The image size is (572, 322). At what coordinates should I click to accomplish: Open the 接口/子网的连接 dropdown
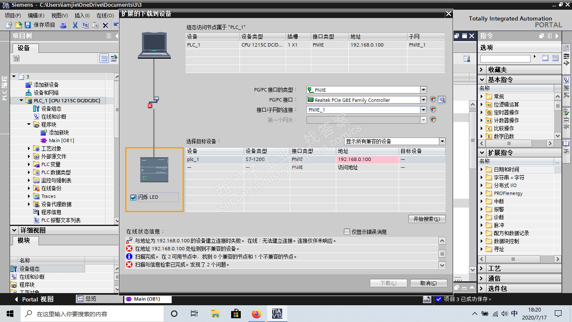click(x=423, y=110)
